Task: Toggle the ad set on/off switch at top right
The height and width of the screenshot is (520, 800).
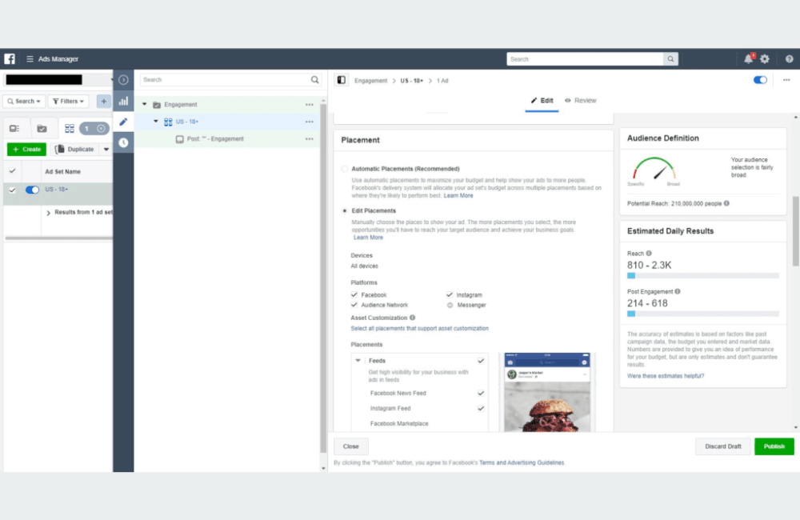Action: coord(760,80)
